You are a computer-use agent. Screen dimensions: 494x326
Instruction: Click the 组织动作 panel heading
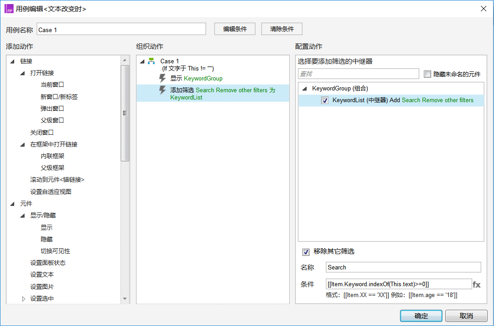[x=150, y=47]
